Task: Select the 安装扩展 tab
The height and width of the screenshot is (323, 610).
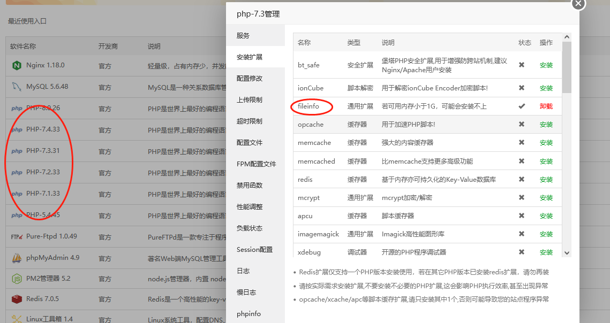Action: coord(255,57)
